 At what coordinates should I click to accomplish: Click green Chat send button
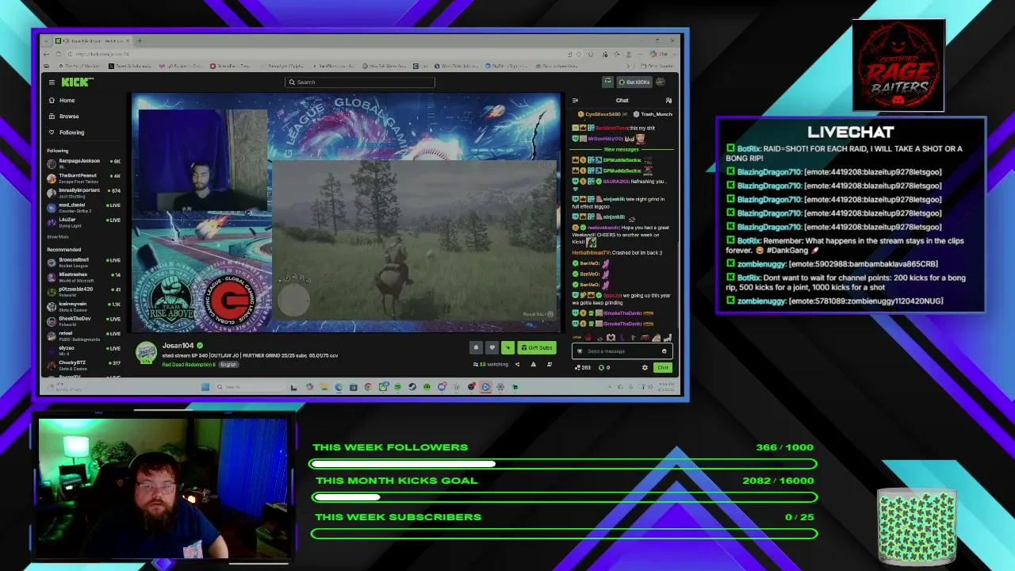pyautogui.click(x=663, y=368)
